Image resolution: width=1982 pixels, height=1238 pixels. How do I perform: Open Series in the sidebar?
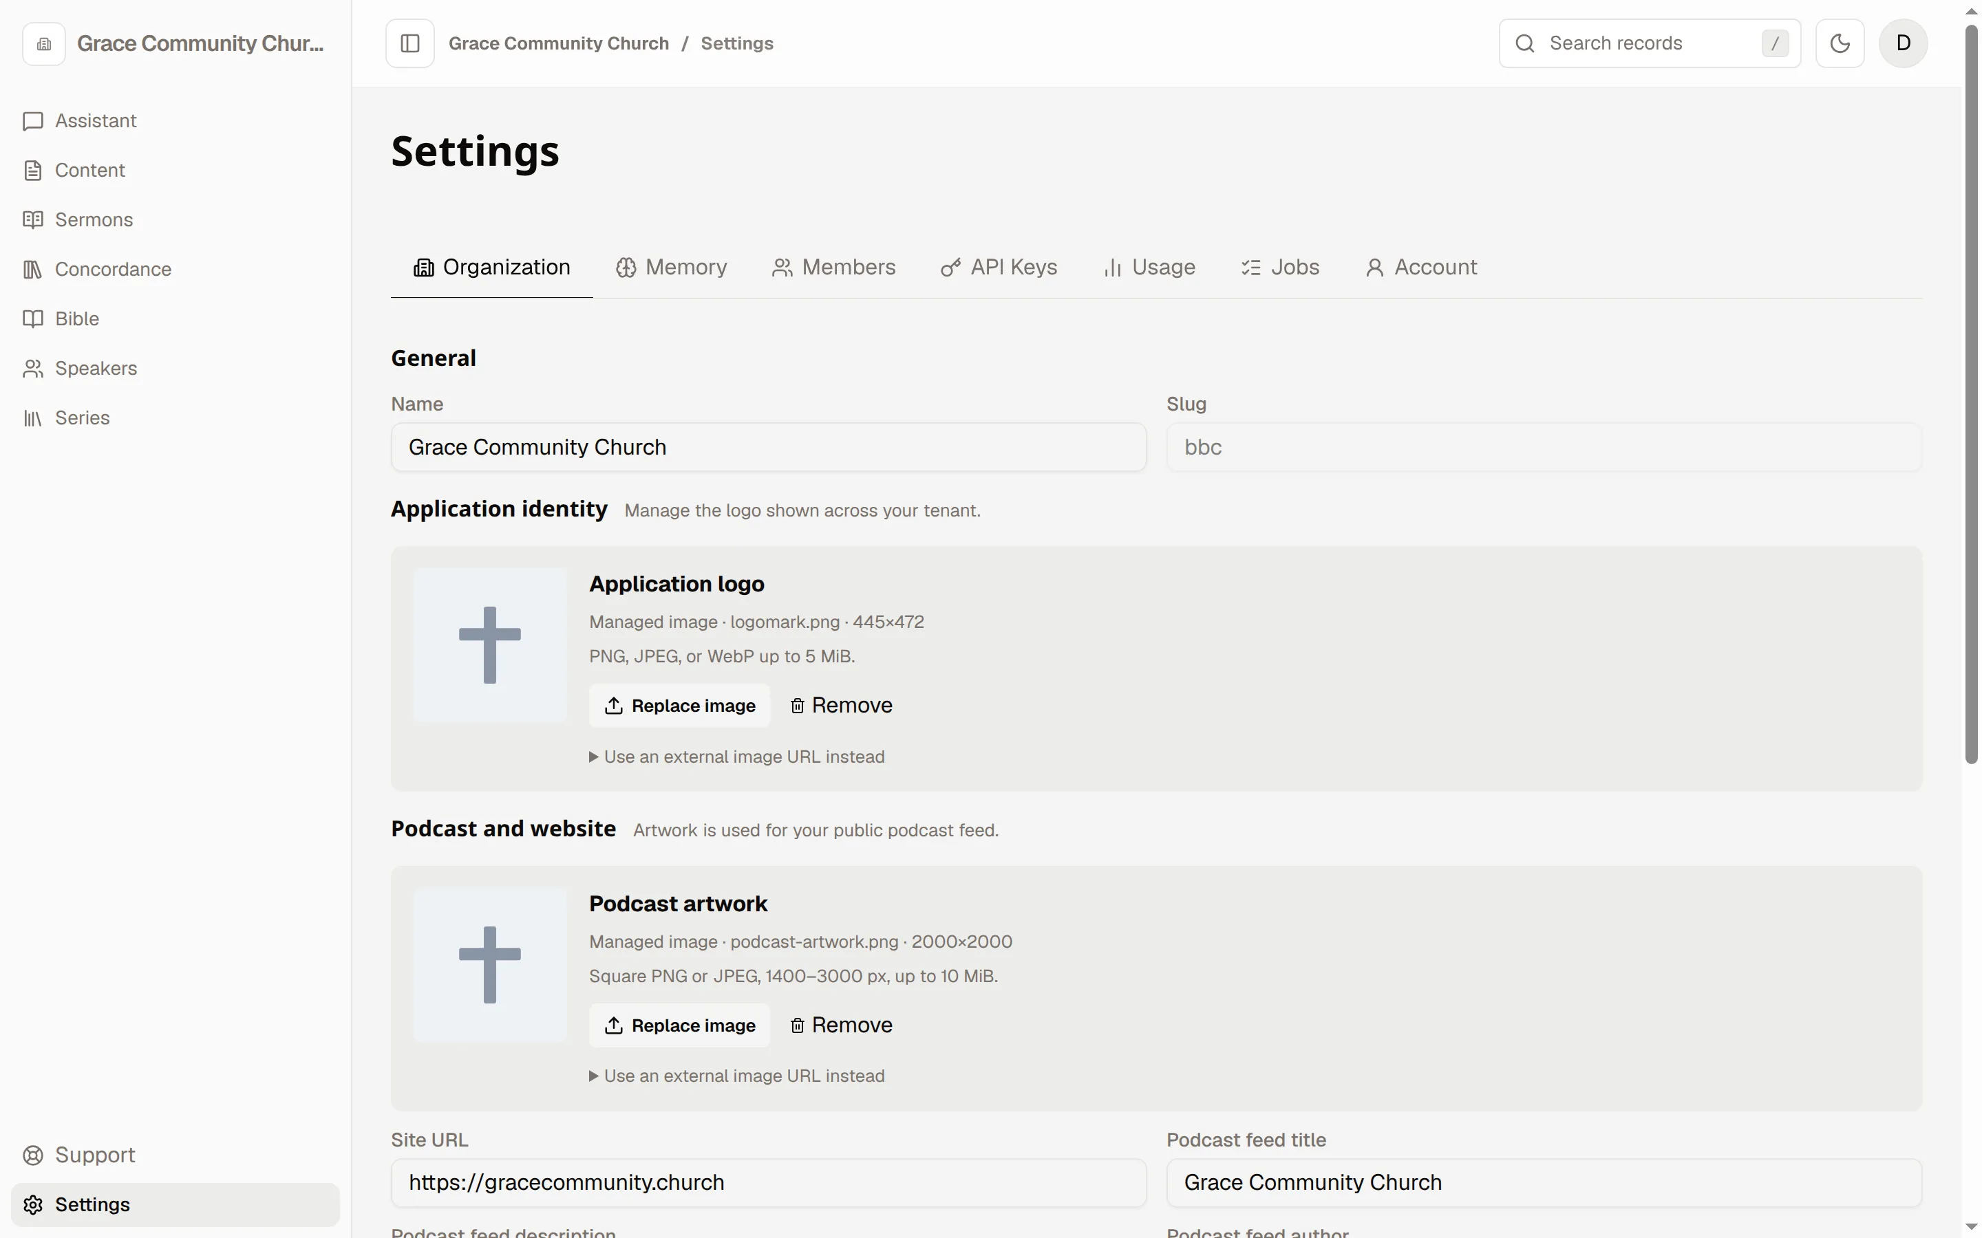click(x=174, y=417)
